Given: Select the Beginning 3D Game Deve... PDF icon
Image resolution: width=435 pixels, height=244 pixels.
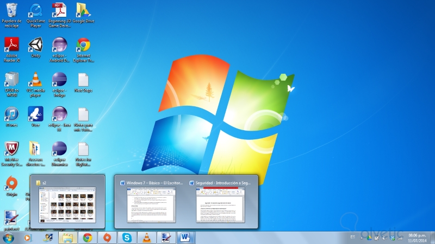Looking at the screenshot, I should tap(59, 15).
